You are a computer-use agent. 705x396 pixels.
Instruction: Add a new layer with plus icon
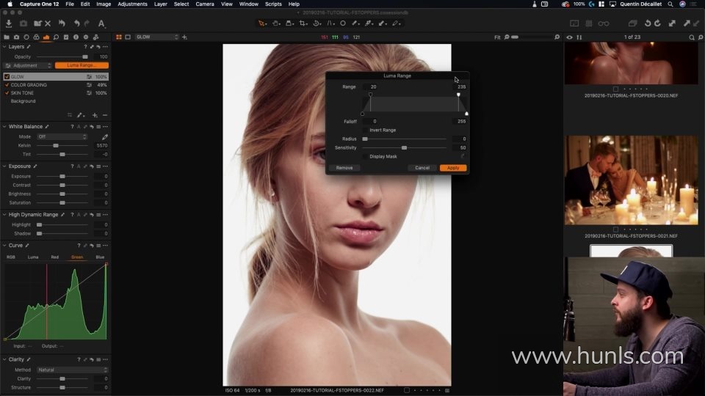point(95,115)
